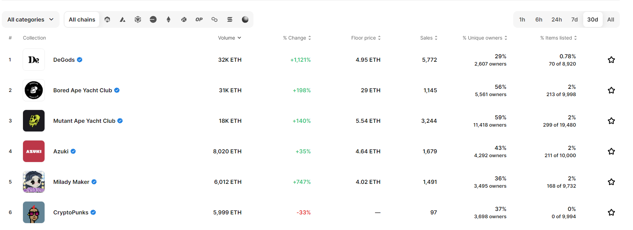Select 30d time range
633x230 pixels.
pos(593,19)
